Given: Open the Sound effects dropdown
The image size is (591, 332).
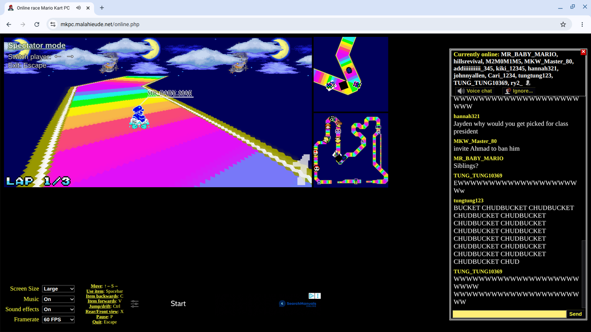Looking at the screenshot, I should [58, 309].
